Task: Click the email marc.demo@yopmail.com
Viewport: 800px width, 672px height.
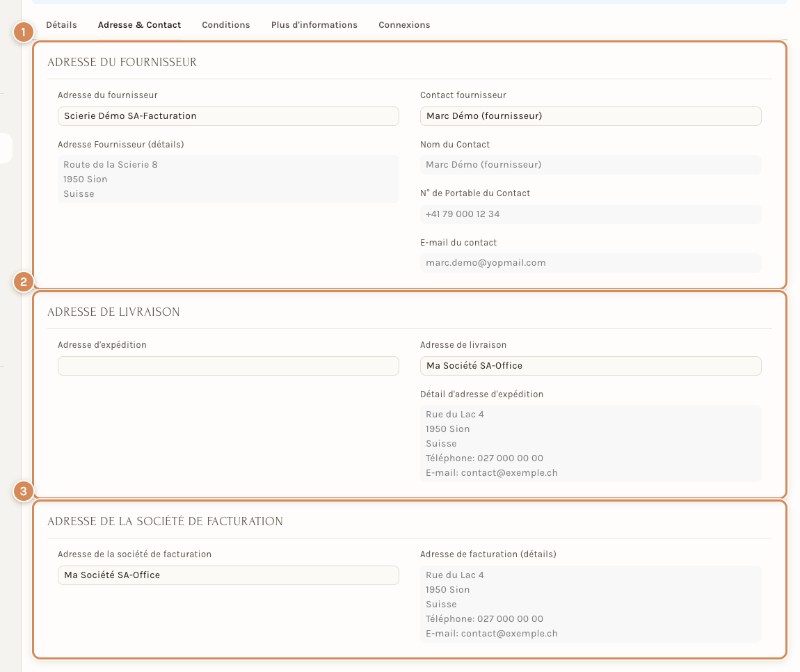Action: 486,263
